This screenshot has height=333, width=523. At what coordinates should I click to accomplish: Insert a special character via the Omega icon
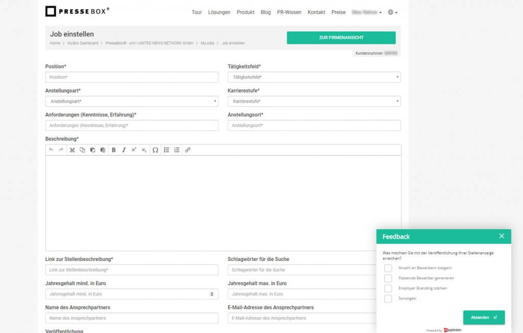point(156,150)
